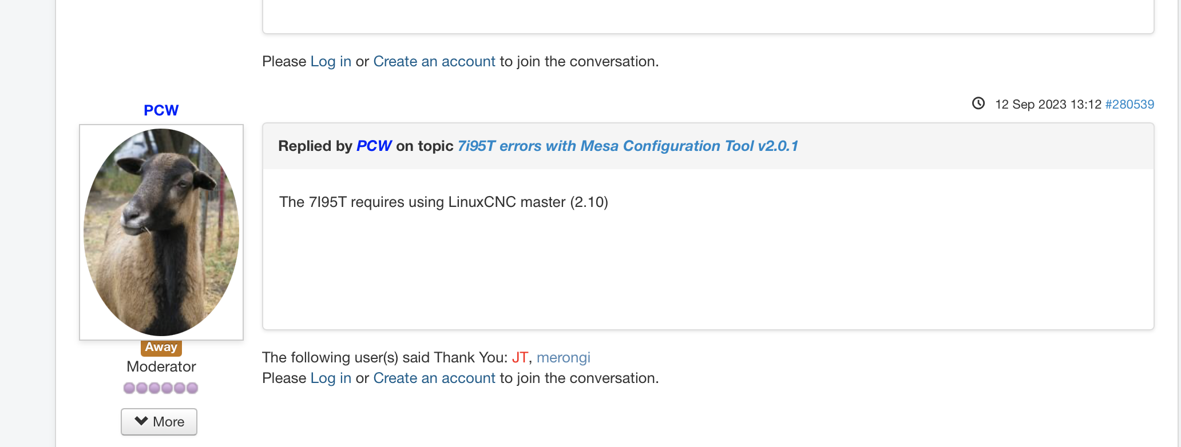This screenshot has width=1181, height=447.
Task: Open PCW's sheep avatar image
Action: pyautogui.click(x=161, y=232)
